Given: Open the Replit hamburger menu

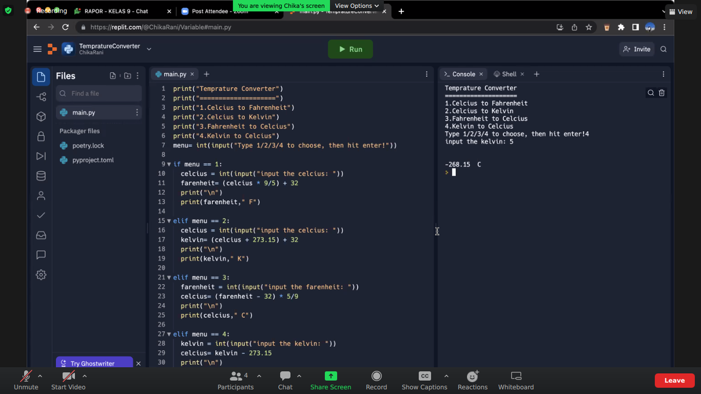Looking at the screenshot, I should coord(37,49).
